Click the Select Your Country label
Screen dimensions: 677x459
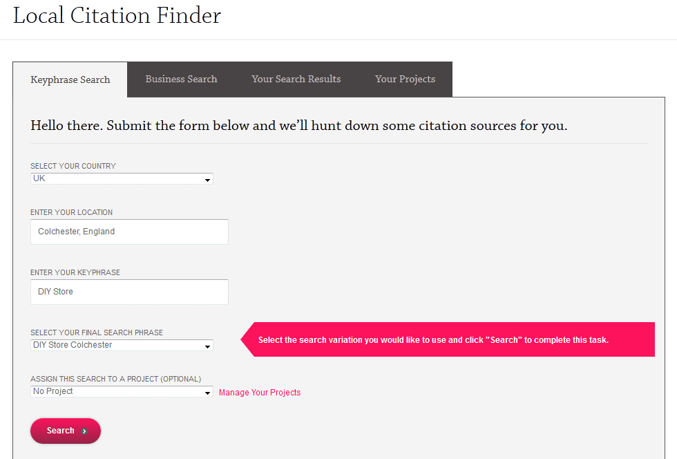tap(73, 167)
